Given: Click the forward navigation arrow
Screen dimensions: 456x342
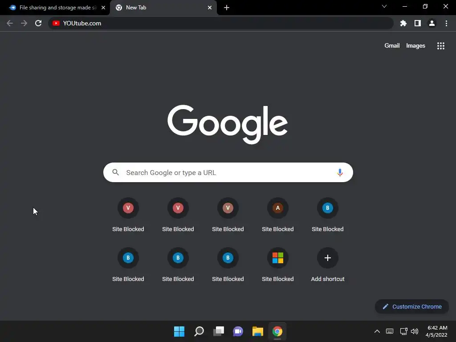Looking at the screenshot, I should (x=24, y=23).
